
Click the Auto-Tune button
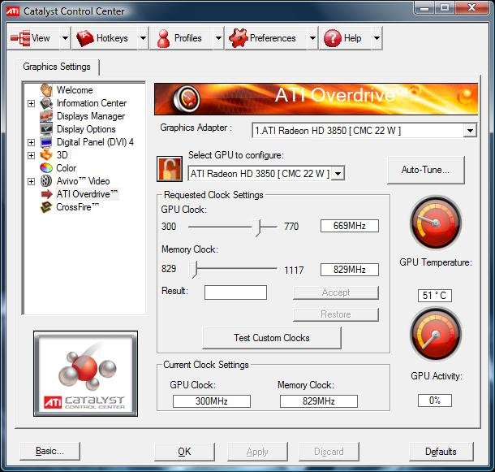[x=425, y=170]
